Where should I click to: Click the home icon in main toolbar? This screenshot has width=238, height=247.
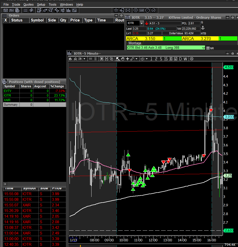(153, 10)
